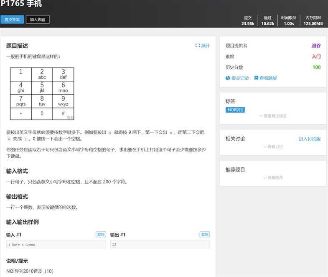This screenshot has width=328, height=277.
Task: Click the 推荐题目 panel title
Action: click(x=235, y=170)
